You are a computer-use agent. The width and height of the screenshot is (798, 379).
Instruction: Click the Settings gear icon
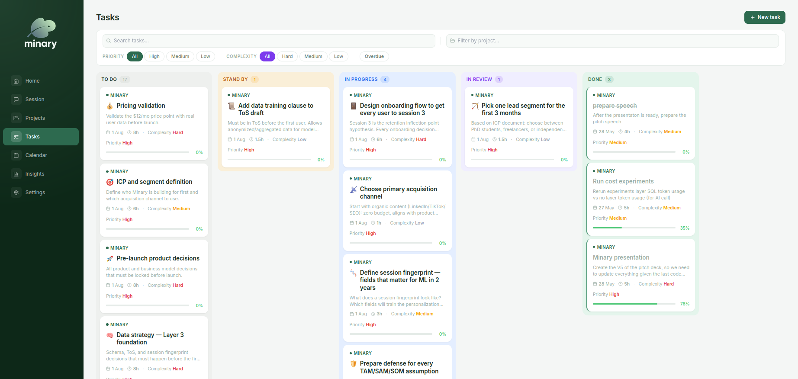tap(16, 193)
